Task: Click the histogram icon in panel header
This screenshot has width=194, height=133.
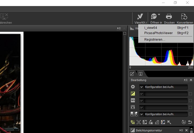Action: [x=132, y=28]
